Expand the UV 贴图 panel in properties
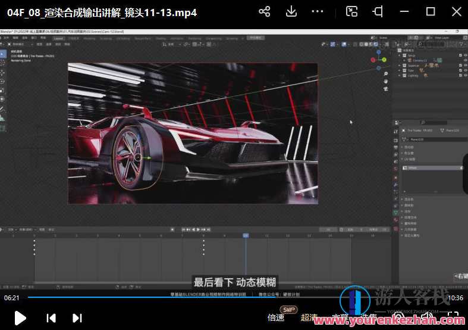Screen dimensions: 468x330 [x=408, y=159]
